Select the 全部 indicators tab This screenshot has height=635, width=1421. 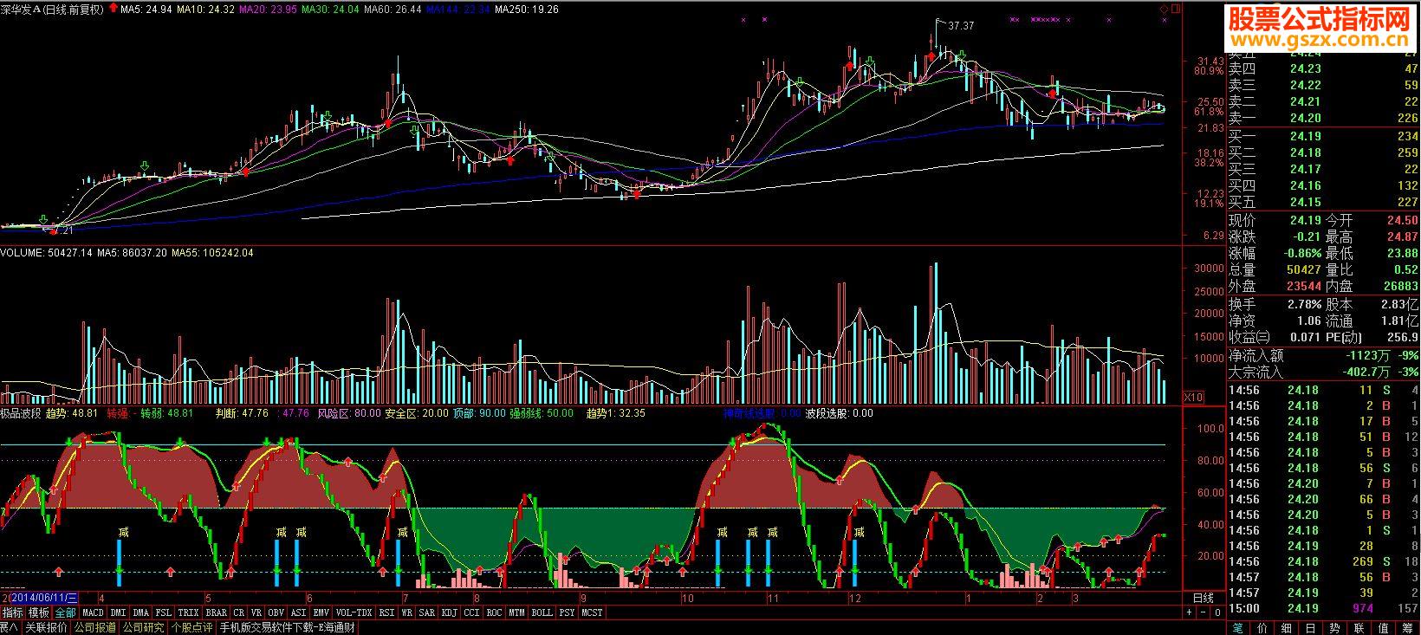[x=65, y=612]
